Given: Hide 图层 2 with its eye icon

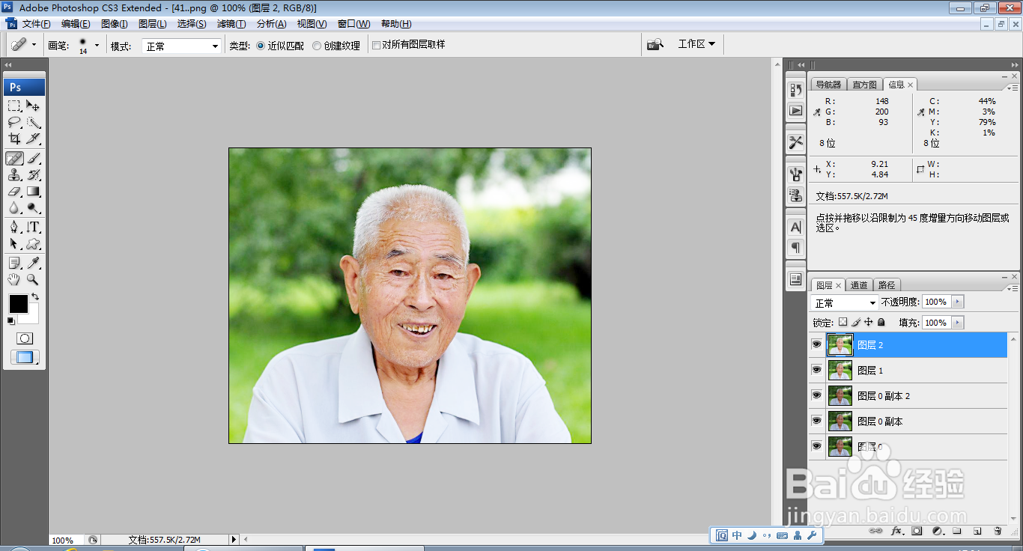Looking at the screenshot, I should click(816, 344).
